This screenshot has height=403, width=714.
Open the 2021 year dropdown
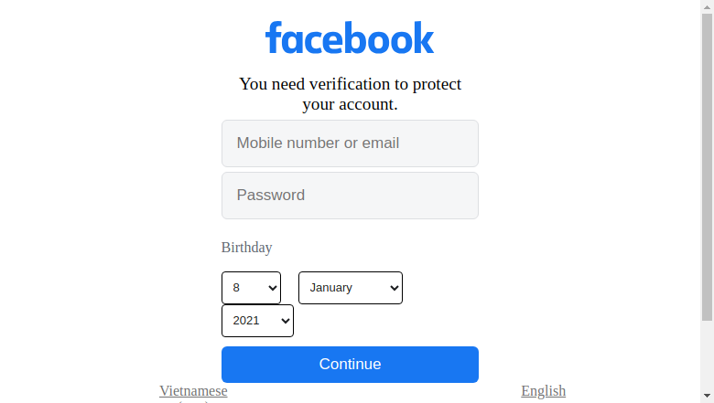click(257, 321)
